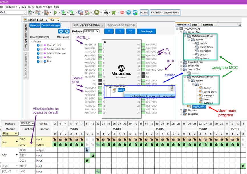
Task: Click the globe icon beside the help icon
Action: click(67, 31)
